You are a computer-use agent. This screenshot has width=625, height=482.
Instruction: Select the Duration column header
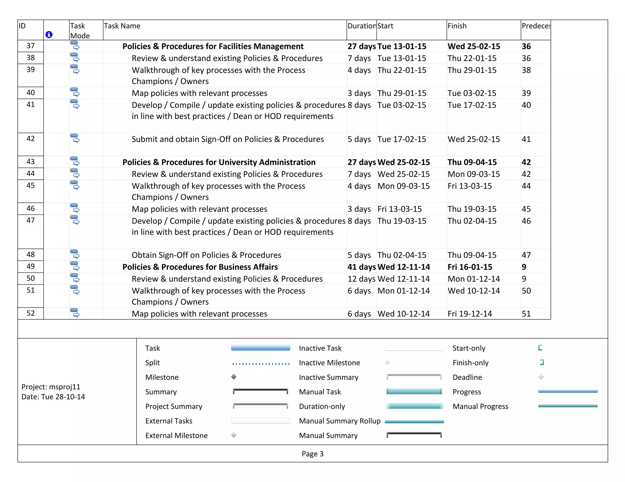tap(361, 26)
